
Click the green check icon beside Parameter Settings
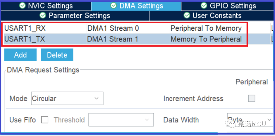[43, 15]
